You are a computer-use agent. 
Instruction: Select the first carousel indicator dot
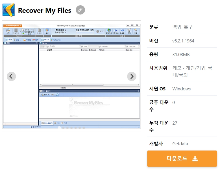click(59, 128)
